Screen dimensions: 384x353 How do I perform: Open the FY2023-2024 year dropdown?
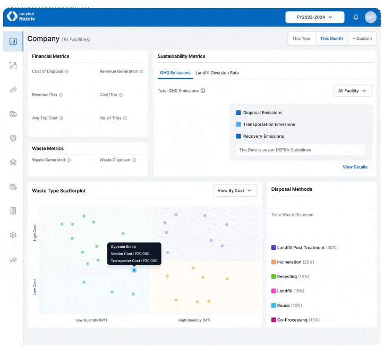click(314, 17)
